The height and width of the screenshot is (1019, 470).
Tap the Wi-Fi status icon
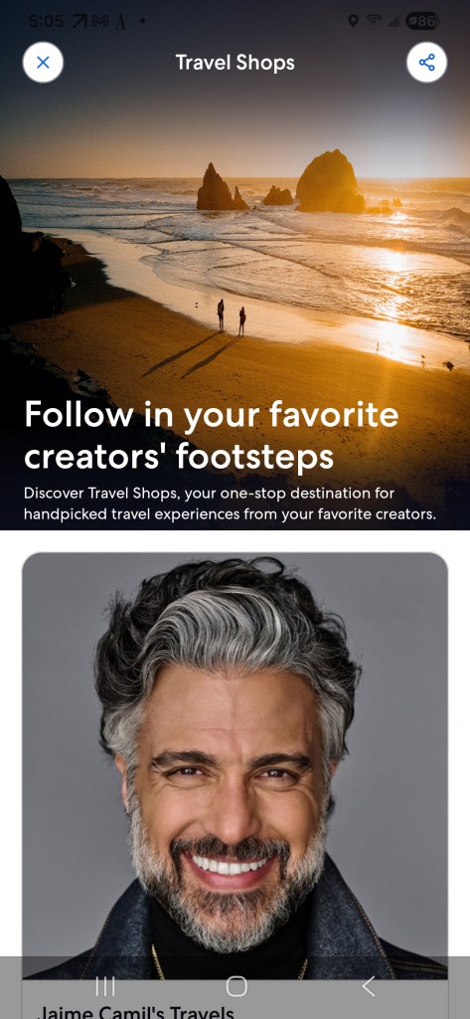click(373, 22)
